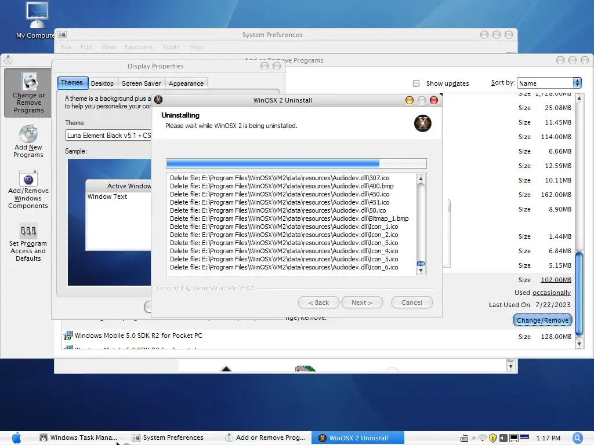
Task: Open the Tools menu in System Preferences
Action: click(171, 47)
